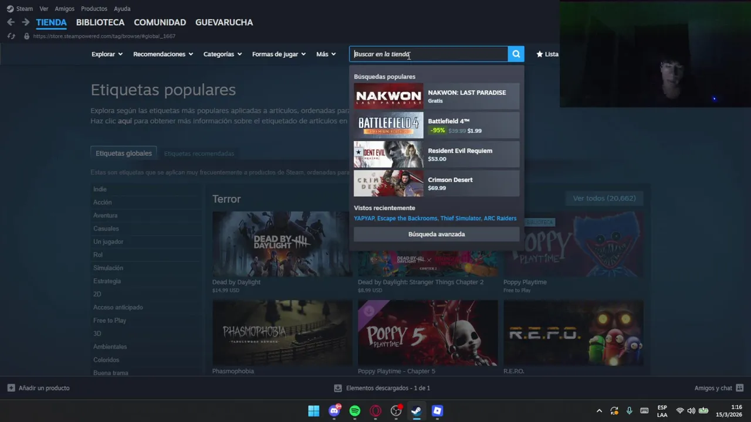The width and height of the screenshot is (751, 422).
Task: Select the Etiquetas recomendadas tab
Action: (199, 154)
